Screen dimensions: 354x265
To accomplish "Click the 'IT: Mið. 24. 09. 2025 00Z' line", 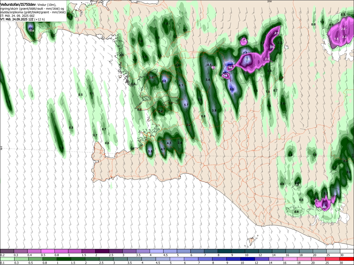I will pos(17,16).
